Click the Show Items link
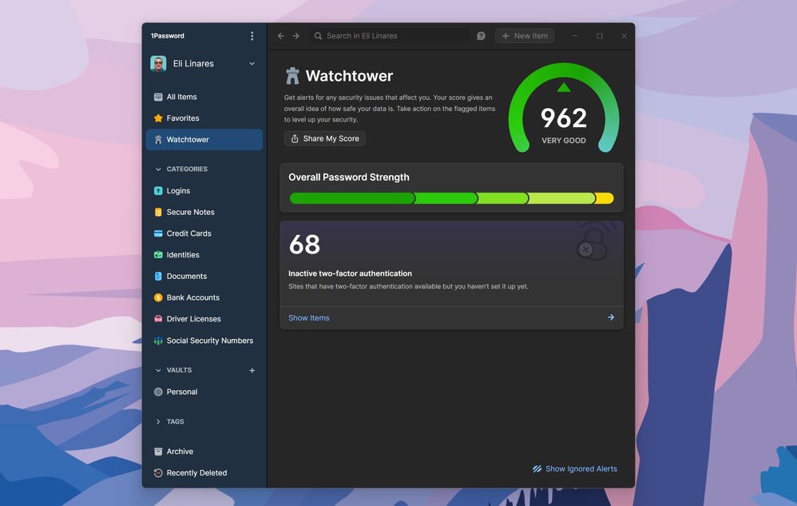 [x=309, y=318]
